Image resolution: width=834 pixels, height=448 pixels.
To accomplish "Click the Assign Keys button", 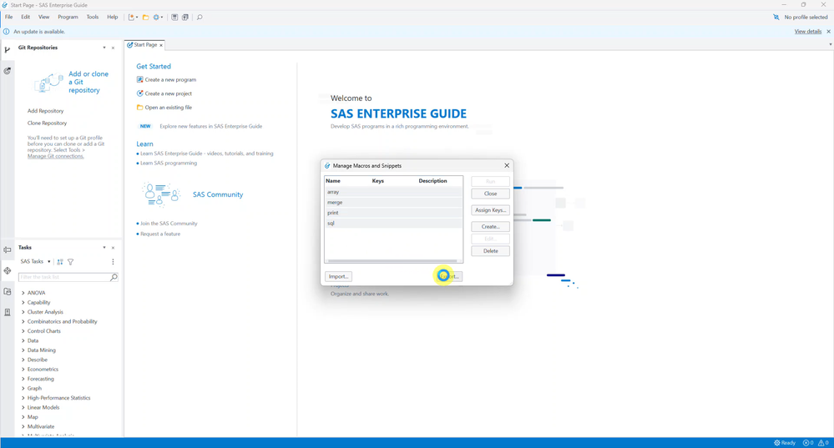I will click(x=490, y=210).
